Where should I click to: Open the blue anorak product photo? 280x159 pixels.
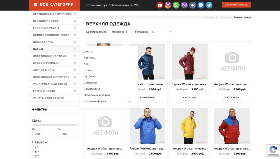147,126
